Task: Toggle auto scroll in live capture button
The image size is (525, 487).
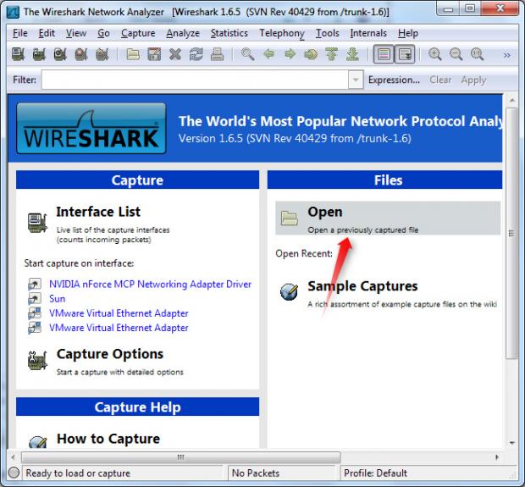Action: point(406,55)
